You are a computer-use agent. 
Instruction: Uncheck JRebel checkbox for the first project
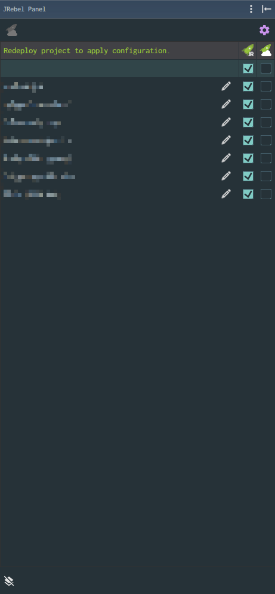coord(248,86)
